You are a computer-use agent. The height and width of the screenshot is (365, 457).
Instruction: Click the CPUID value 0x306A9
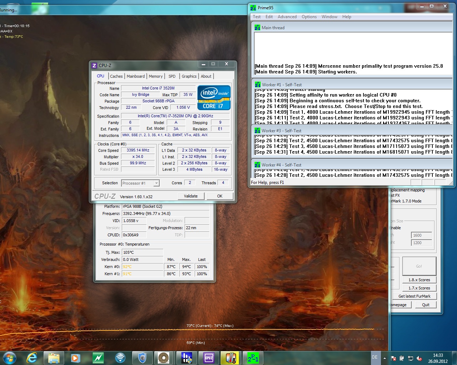point(134,235)
